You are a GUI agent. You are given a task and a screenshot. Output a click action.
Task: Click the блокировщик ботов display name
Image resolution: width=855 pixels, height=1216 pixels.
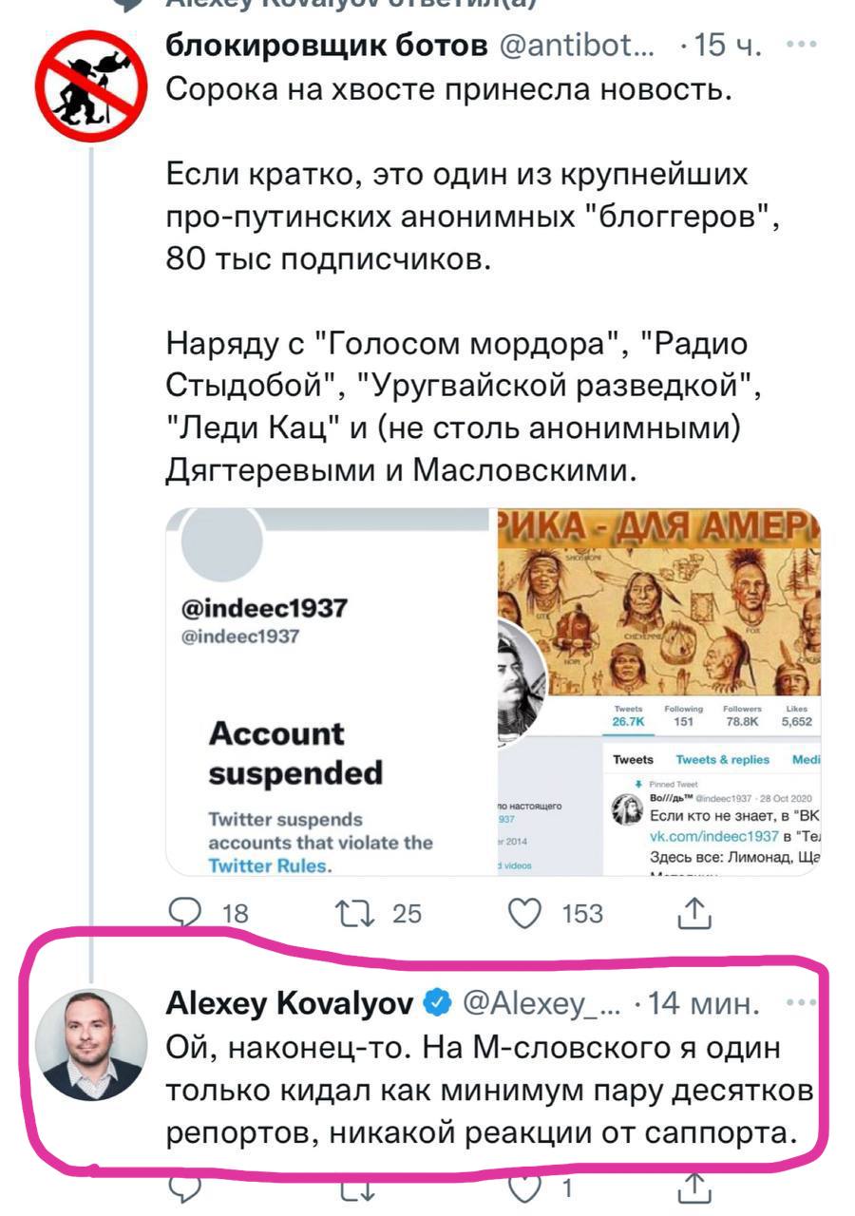[327, 46]
